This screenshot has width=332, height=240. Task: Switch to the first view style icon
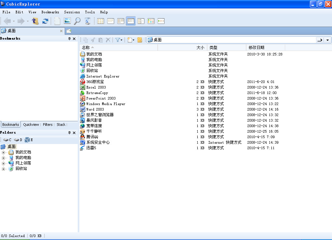[100, 21]
